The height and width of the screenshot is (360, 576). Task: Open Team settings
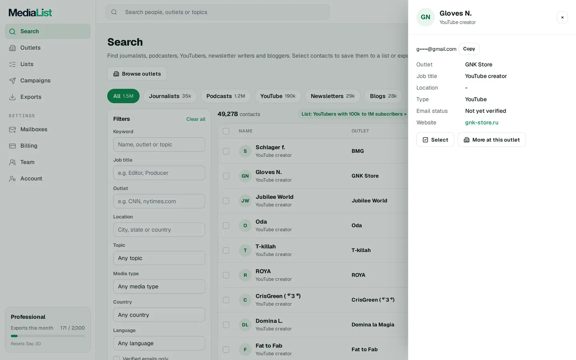click(x=48, y=162)
